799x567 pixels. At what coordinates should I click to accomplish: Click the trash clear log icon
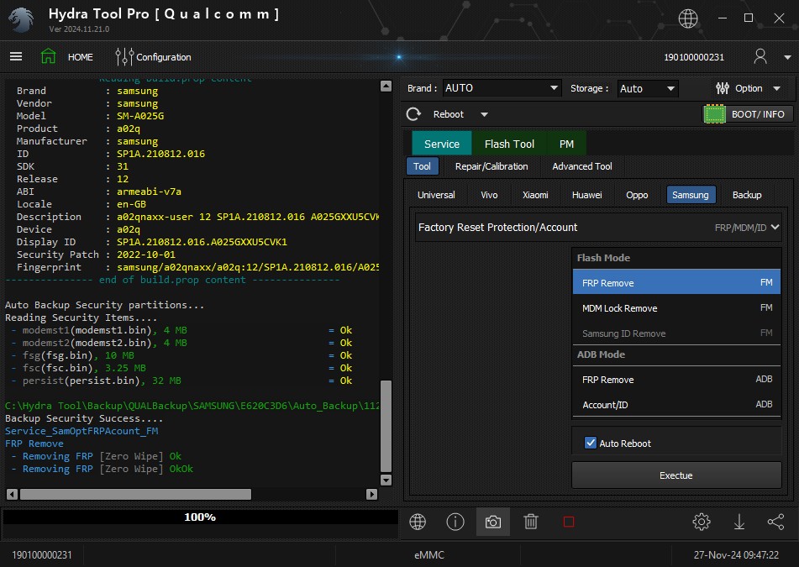530,522
